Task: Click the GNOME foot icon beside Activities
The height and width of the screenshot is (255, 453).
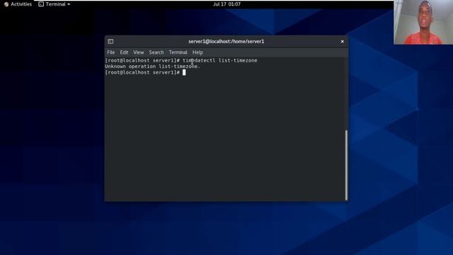Action: (x=6, y=4)
